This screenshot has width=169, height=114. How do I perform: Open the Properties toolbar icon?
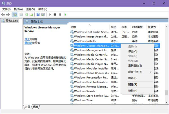coord(21,15)
